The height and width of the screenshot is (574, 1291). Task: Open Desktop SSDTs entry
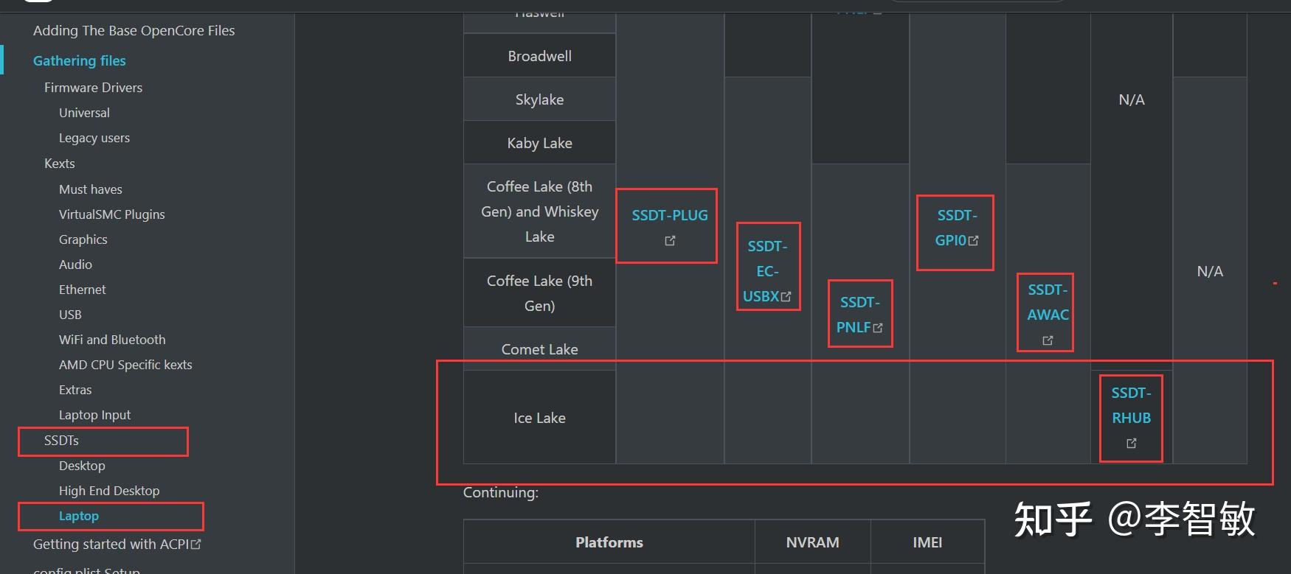82,466
